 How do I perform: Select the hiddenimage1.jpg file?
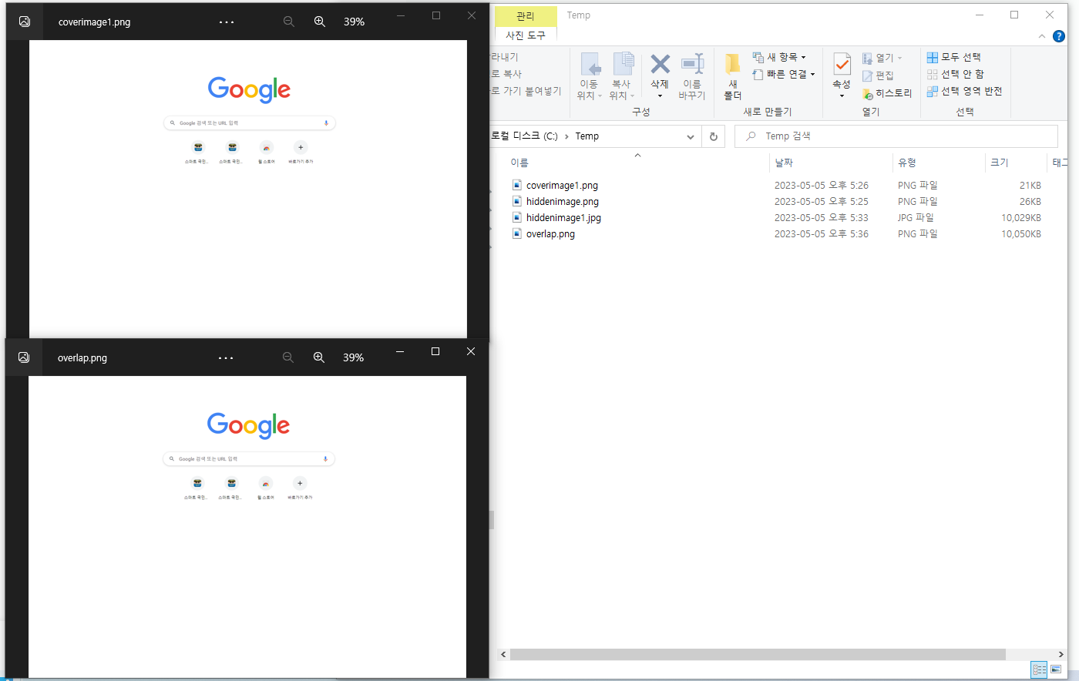pyautogui.click(x=563, y=218)
